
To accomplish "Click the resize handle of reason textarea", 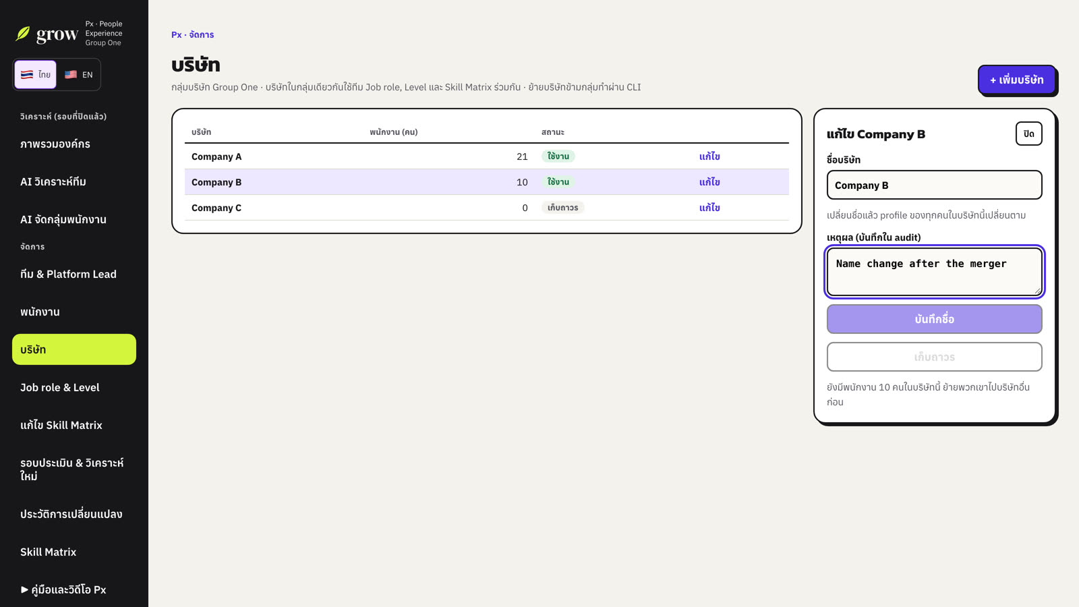I will click(1037, 291).
